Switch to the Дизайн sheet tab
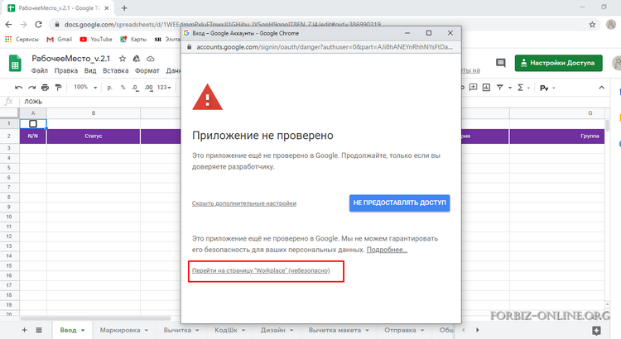Screen dimensions: 621x339 pyautogui.click(x=272, y=330)
